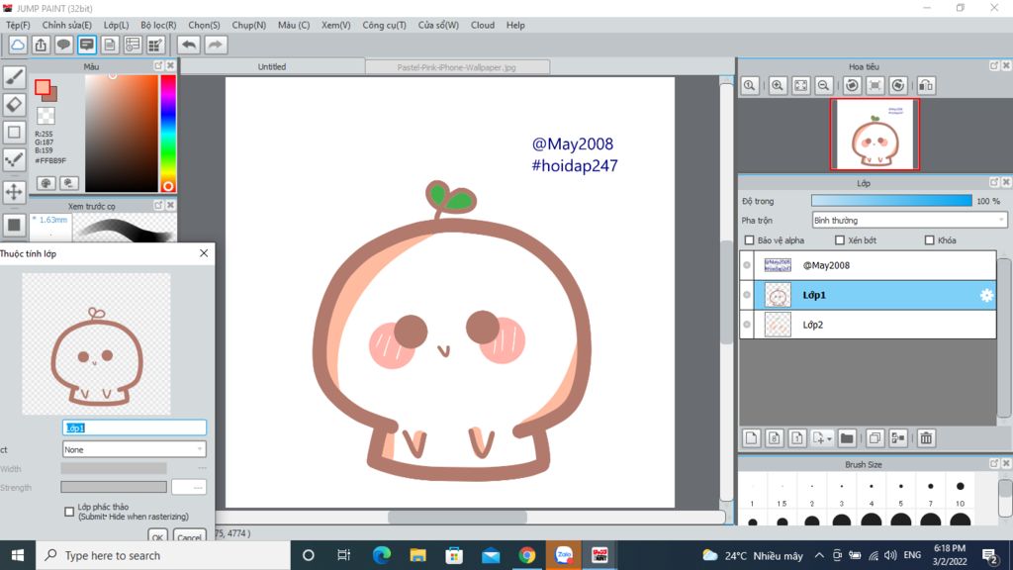Click the share/export icon in the top toolbar
The height and width of the screenshot is (570, 1013).
(x=41, y=45)
